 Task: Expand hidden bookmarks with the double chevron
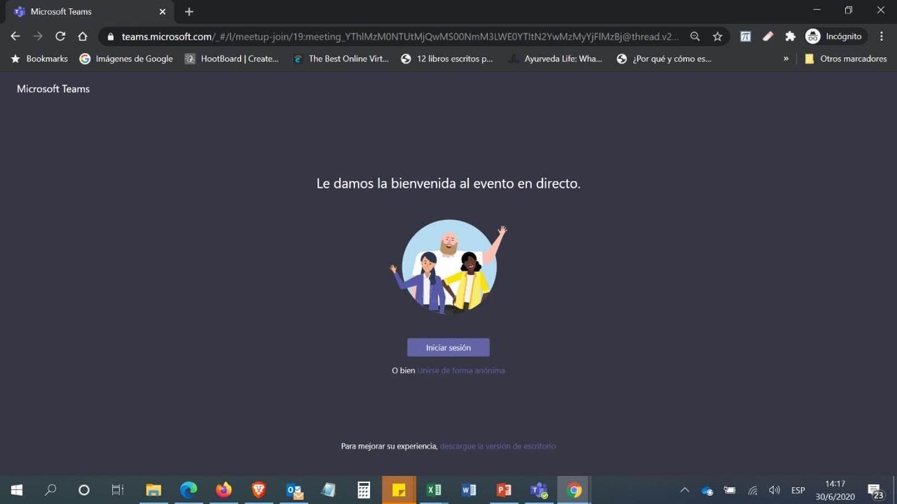click(x=786, y=59)
